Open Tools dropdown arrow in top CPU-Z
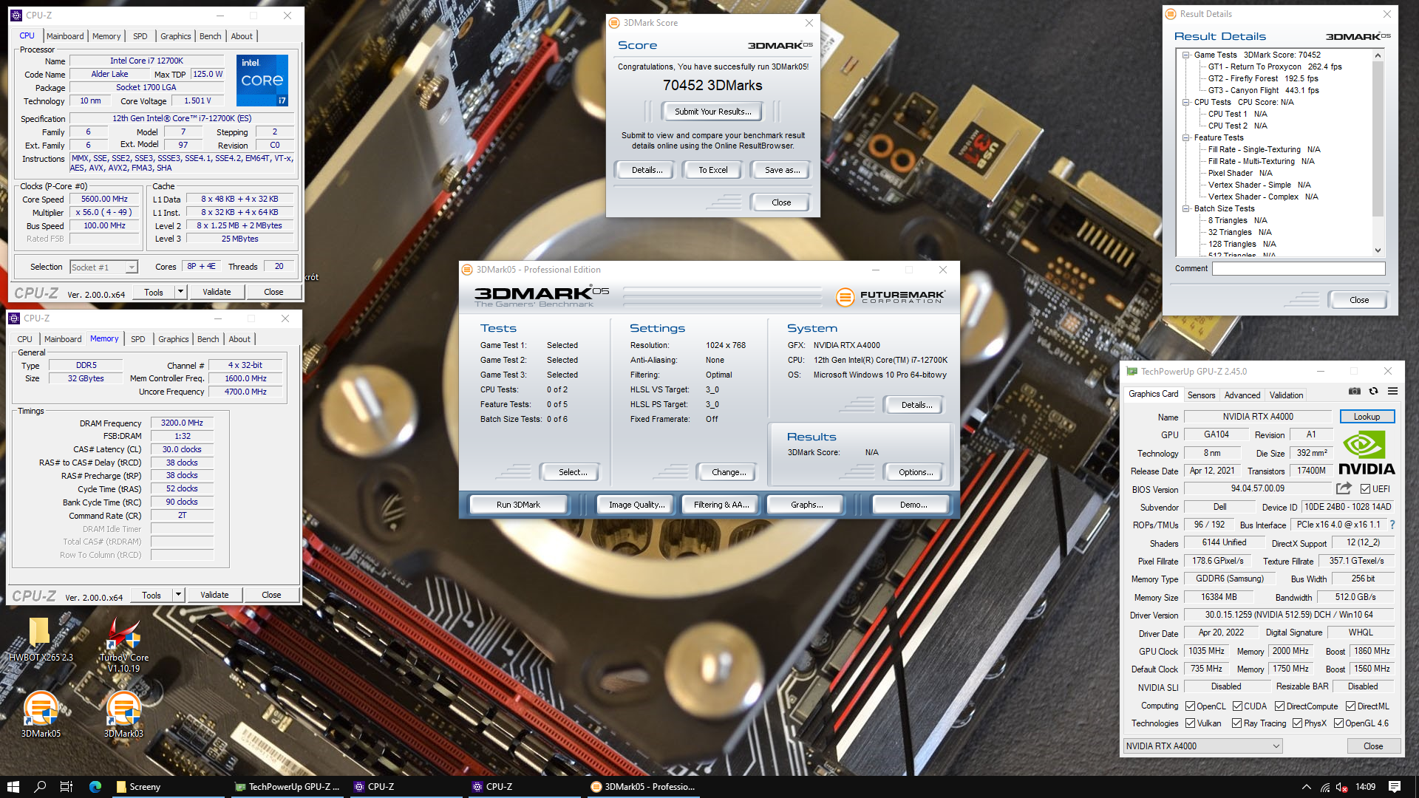Viewport: 1419px width, 798px height. [x=180, y=292]
